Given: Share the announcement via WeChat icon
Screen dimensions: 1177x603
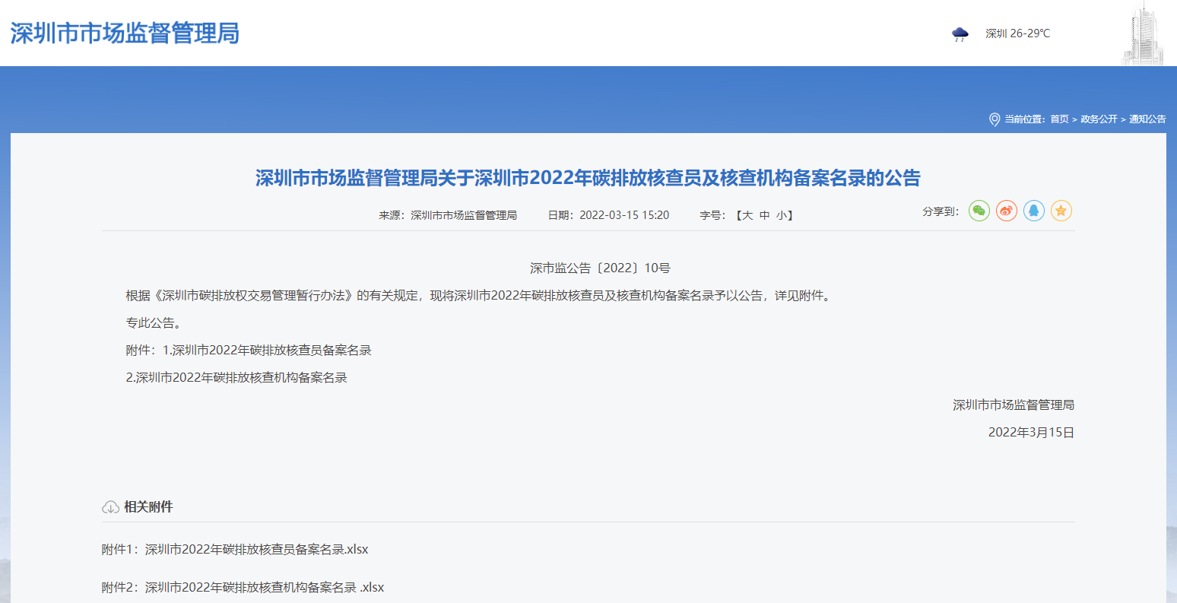Looking at the screenshot, I should (x=979, y=211).
